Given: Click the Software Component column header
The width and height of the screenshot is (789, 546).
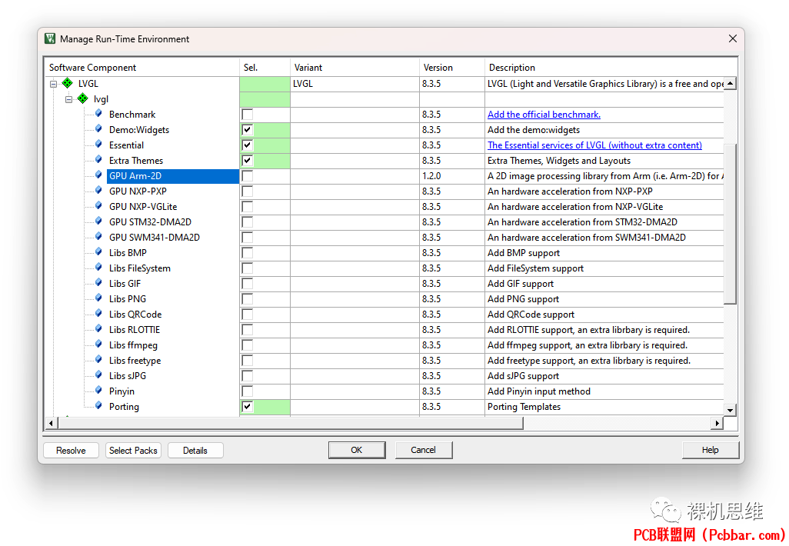Looking at the screenshot, I should [x=142, y=67].
